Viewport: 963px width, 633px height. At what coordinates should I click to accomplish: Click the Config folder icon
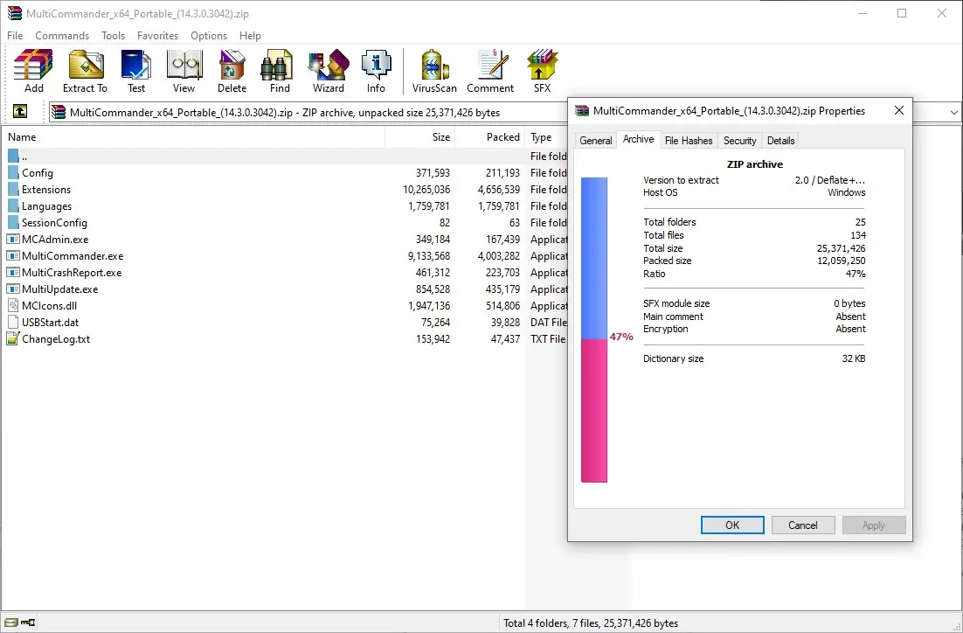[x=13, y=173]
